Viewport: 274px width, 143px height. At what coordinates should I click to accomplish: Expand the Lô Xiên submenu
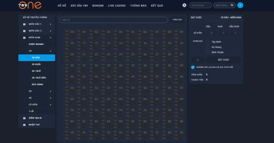[51, 105]
